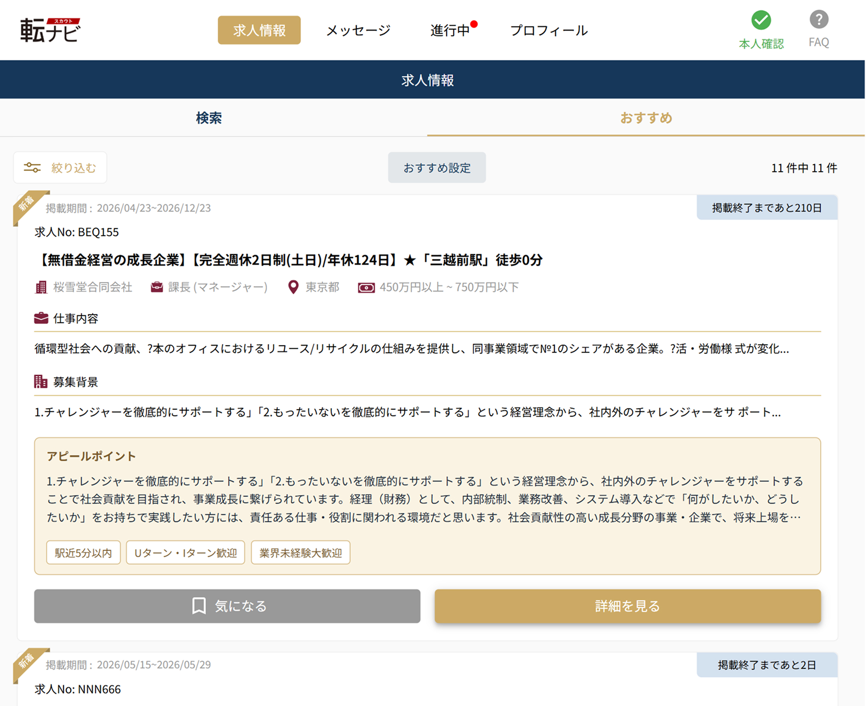Open the プロフィール navigation item
Screen dimensions: 866x706
tap(549, 30)
